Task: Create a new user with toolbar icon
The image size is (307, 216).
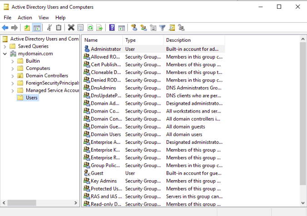Action: click(134, 28)
